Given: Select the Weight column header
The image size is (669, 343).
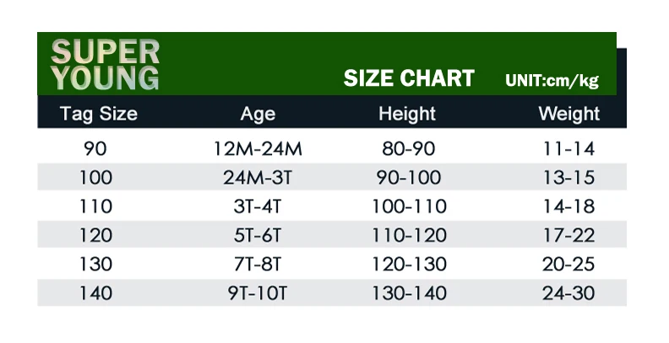Looking at the screenshot, I should (x=569, y=114).
